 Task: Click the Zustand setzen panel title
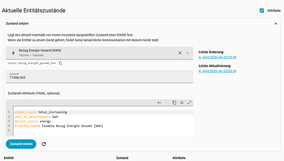17,23
